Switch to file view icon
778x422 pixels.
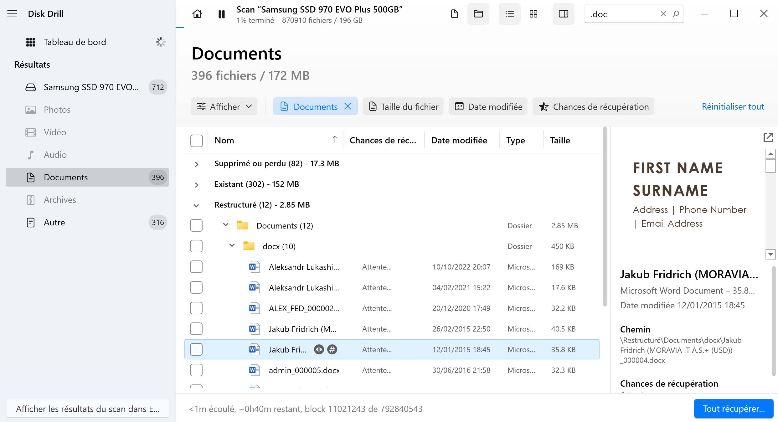click(454, 14)
